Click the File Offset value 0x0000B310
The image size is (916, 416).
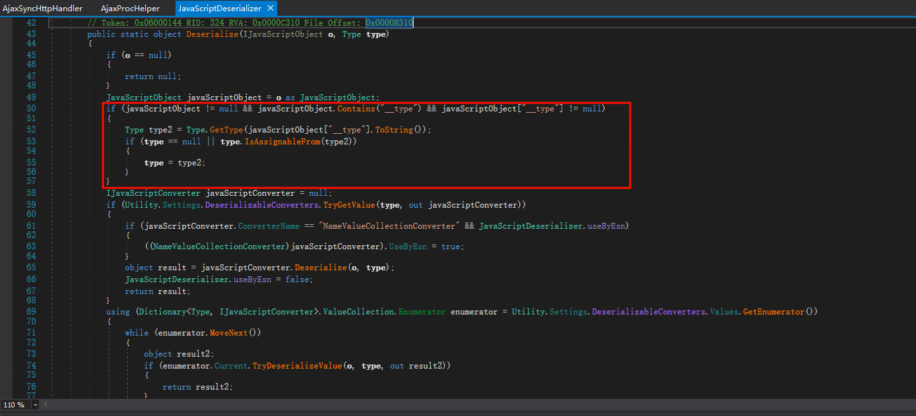(x=389, y=23)
